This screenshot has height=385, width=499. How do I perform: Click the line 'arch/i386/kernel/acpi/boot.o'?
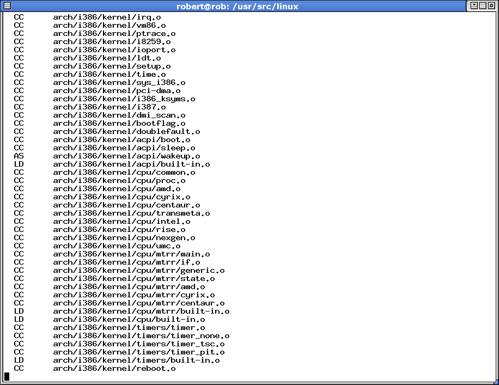pos(121,140)
